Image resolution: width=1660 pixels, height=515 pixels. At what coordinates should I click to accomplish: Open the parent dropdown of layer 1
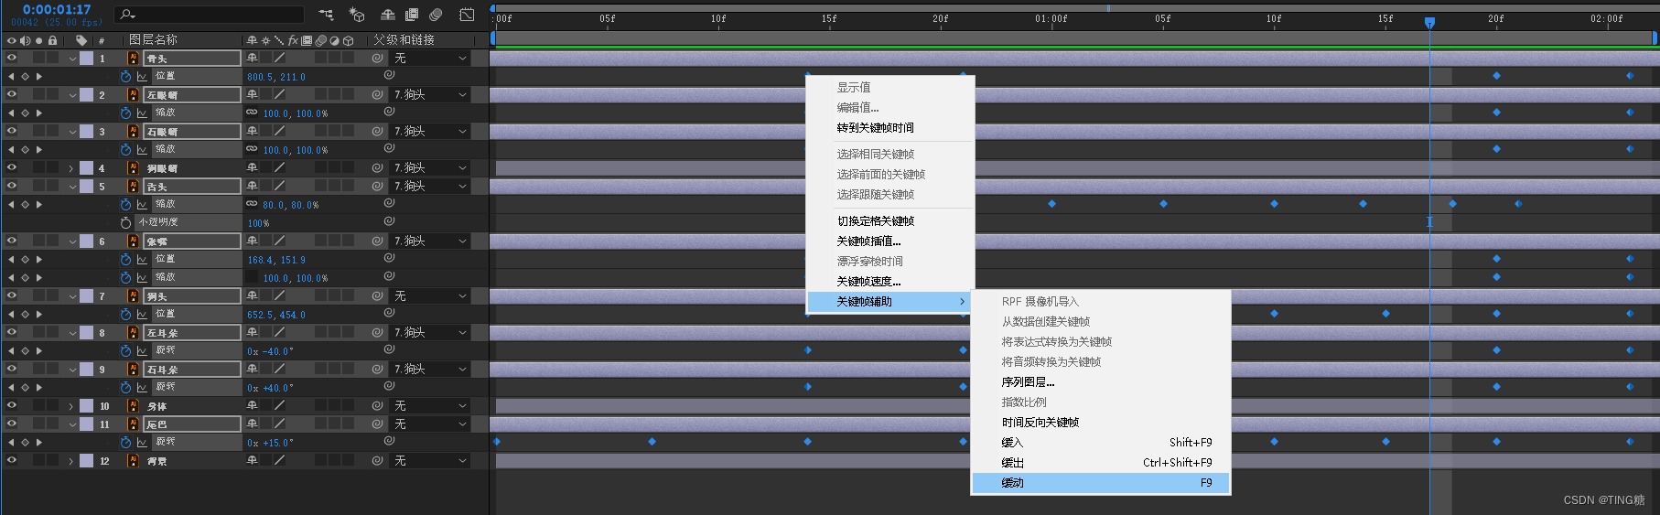click(430, 59)
